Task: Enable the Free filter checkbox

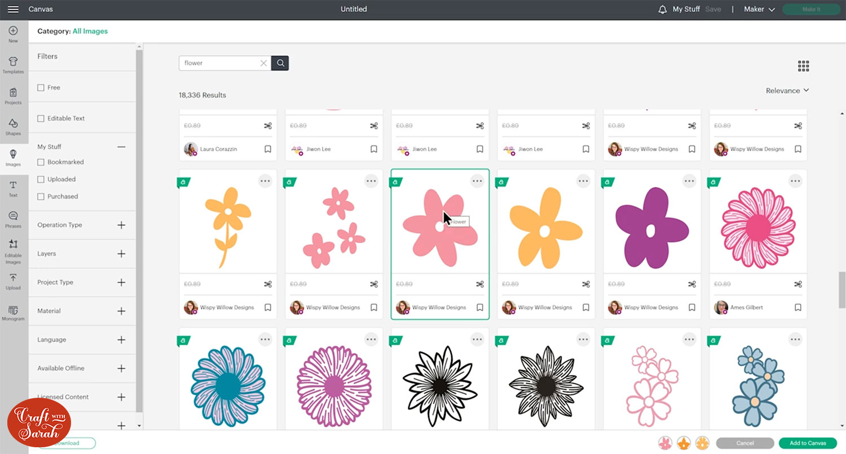Action: click(x=41, y=87)
